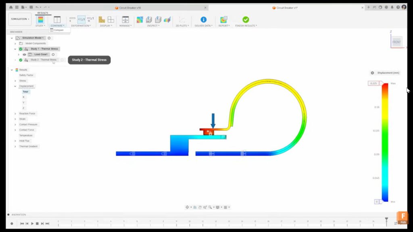Collapse the Displacement results node
Image resolution: width=413 pixels, height=232 pixels.
(x=15, y=86)
